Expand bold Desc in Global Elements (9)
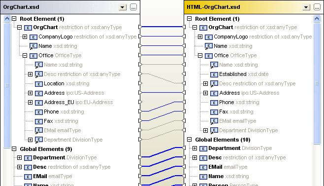The width and height of the screenshot is (324, 186). (x=19, y=167)
